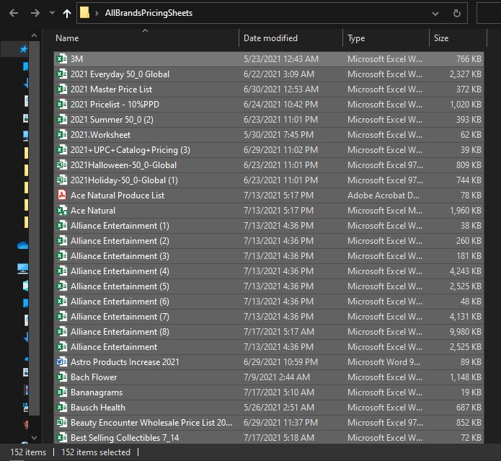Click macro Excel icon of Ace Natural

point(62,211)
